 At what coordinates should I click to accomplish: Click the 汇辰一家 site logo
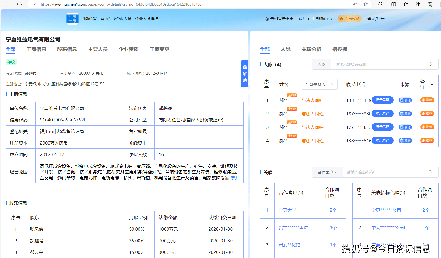[72, 19]
